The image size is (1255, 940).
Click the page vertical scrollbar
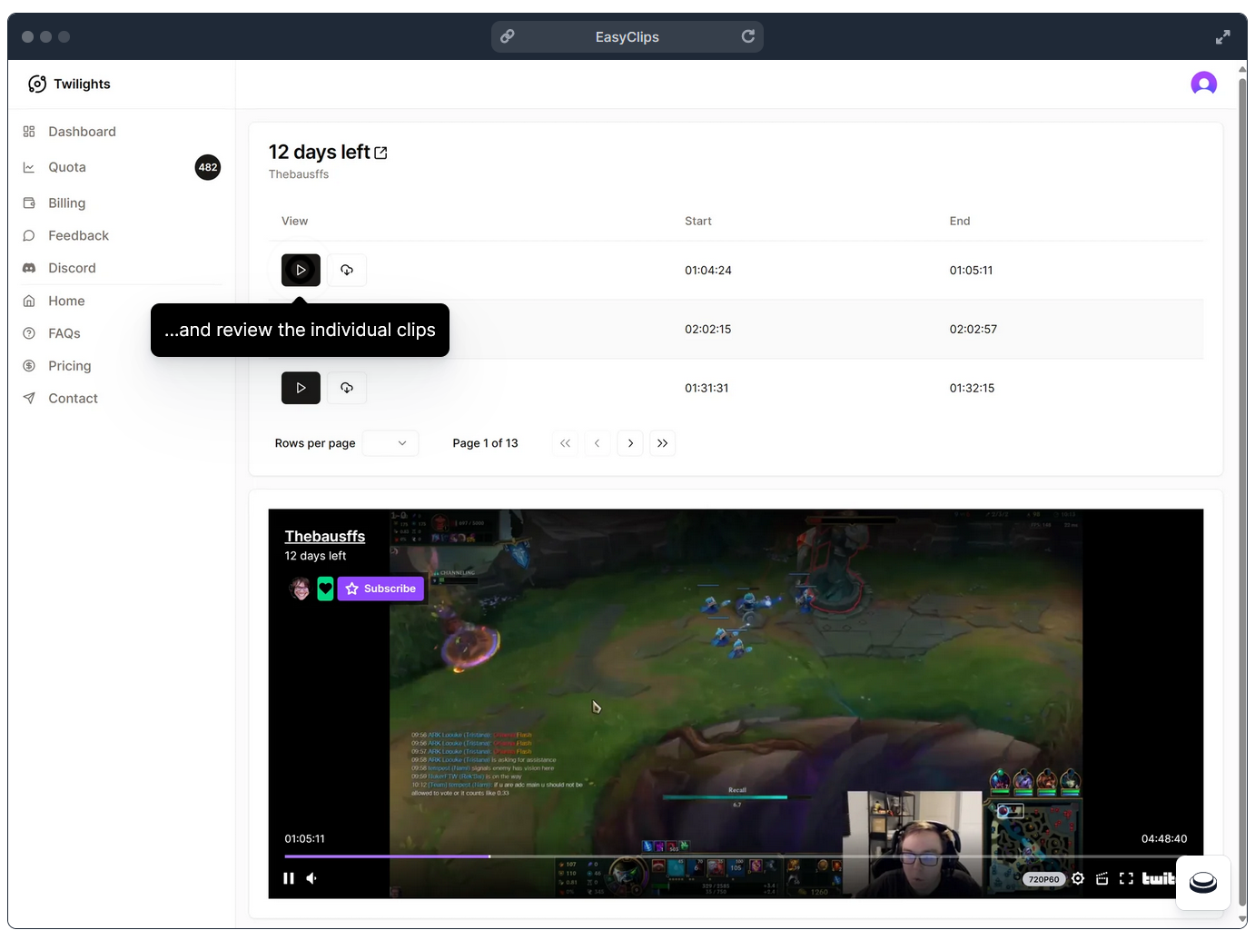[1242, 490]
